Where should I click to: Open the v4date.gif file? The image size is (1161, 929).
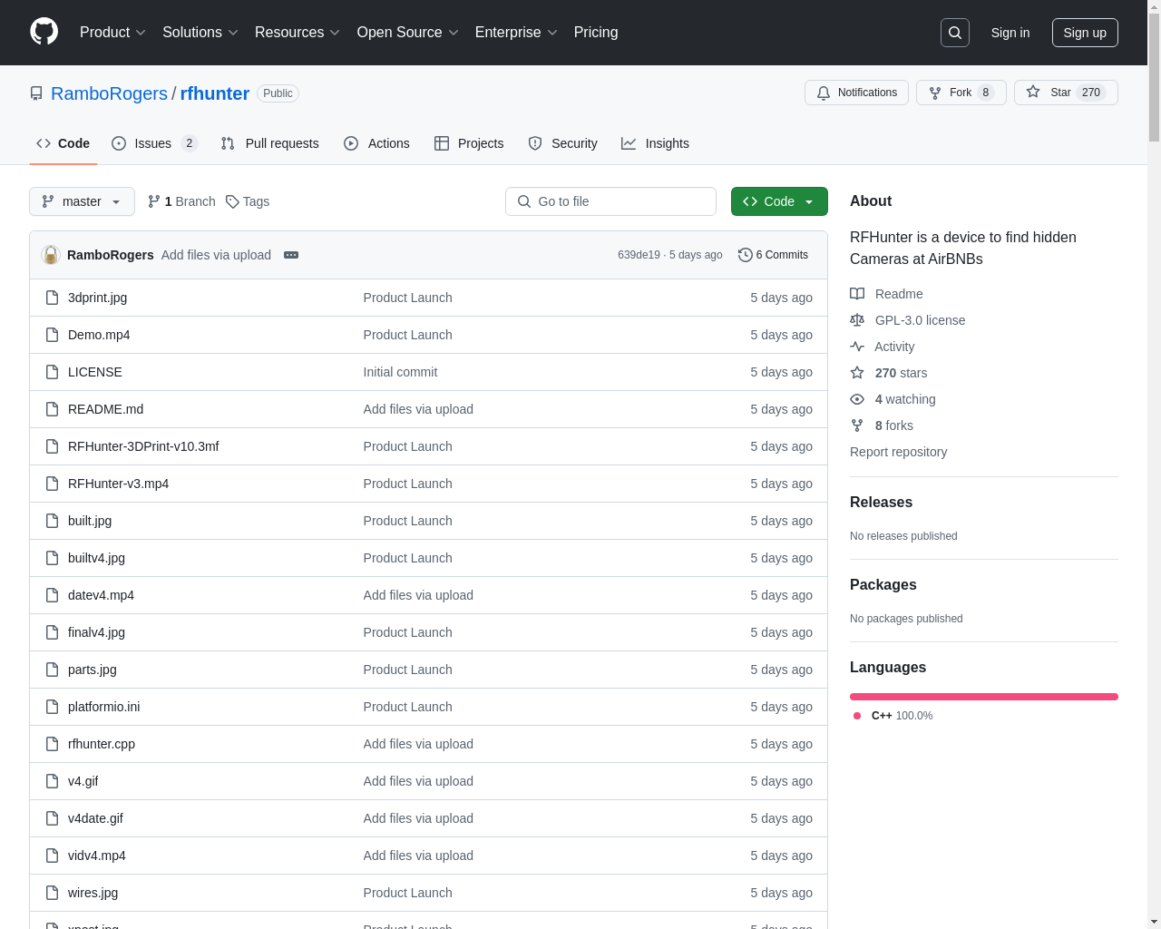click(95, 818)
